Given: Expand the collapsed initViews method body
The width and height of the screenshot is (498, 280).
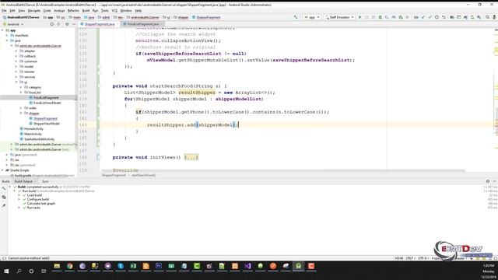Looking at the screenshot, I should pyautogui.click(x=191, y=157).
